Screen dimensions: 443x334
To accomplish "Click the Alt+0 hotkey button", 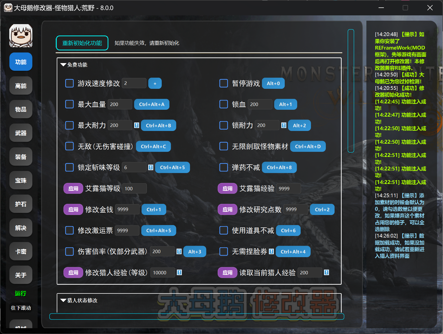I will click(x=273, y=83).
